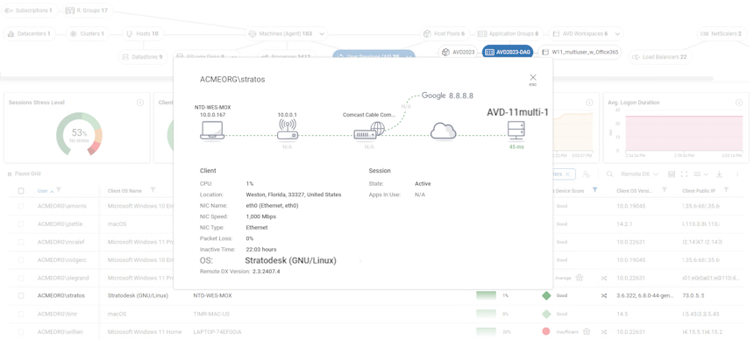Click home icon in the Insufficient score row
Image resolution: width=754 pixels, height=340 pixels.
click(x=587, y=331)
